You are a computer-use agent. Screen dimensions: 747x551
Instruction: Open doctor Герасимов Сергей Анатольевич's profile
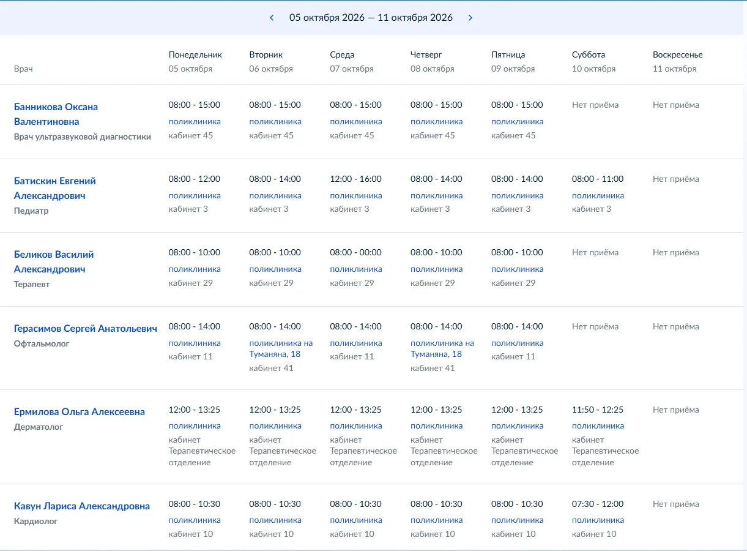click(x=86, y=329)
